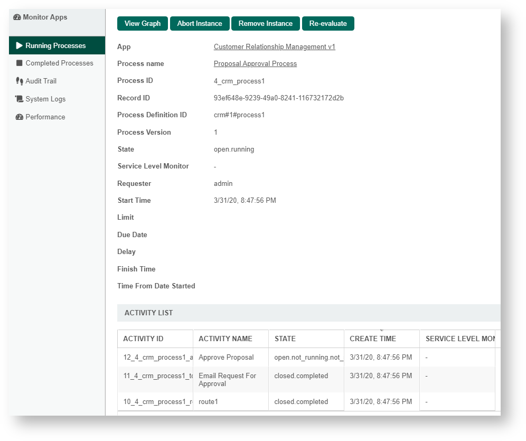Image resolution: width=526 pixels, height=441 pixels.
Task: Click the Monitor Apps dashboard icon
Action: [x=17, y=17]
